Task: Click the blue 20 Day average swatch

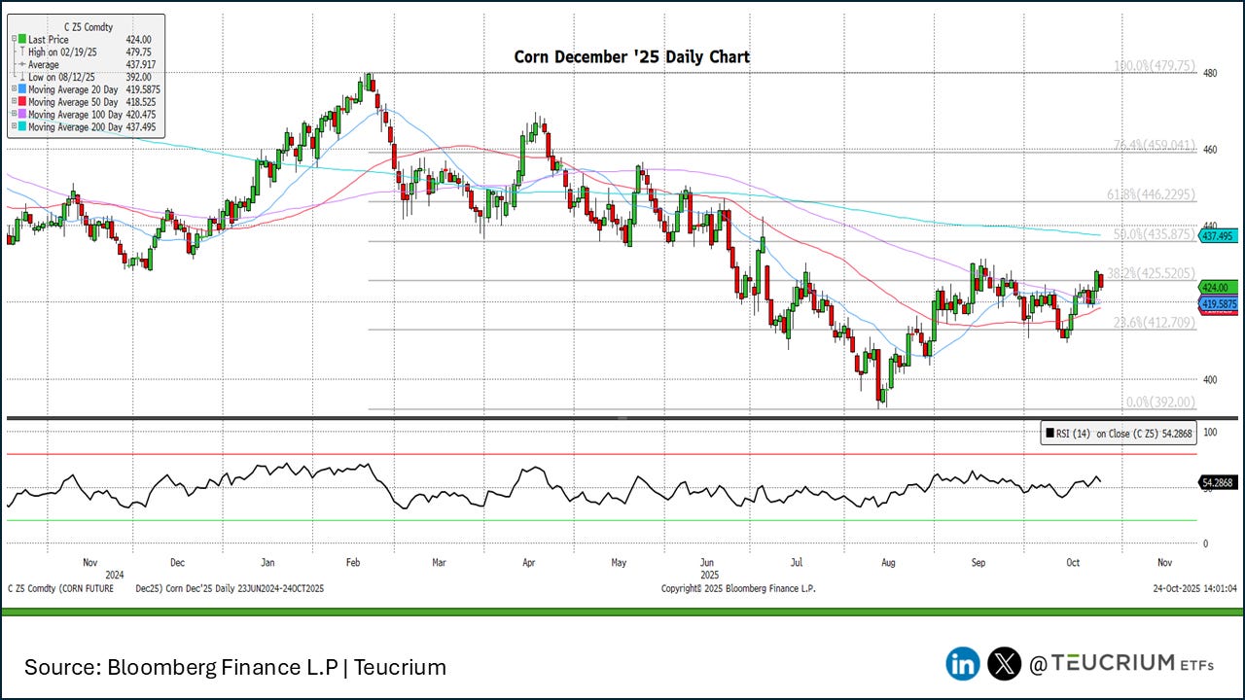Action: click(22, 88)
